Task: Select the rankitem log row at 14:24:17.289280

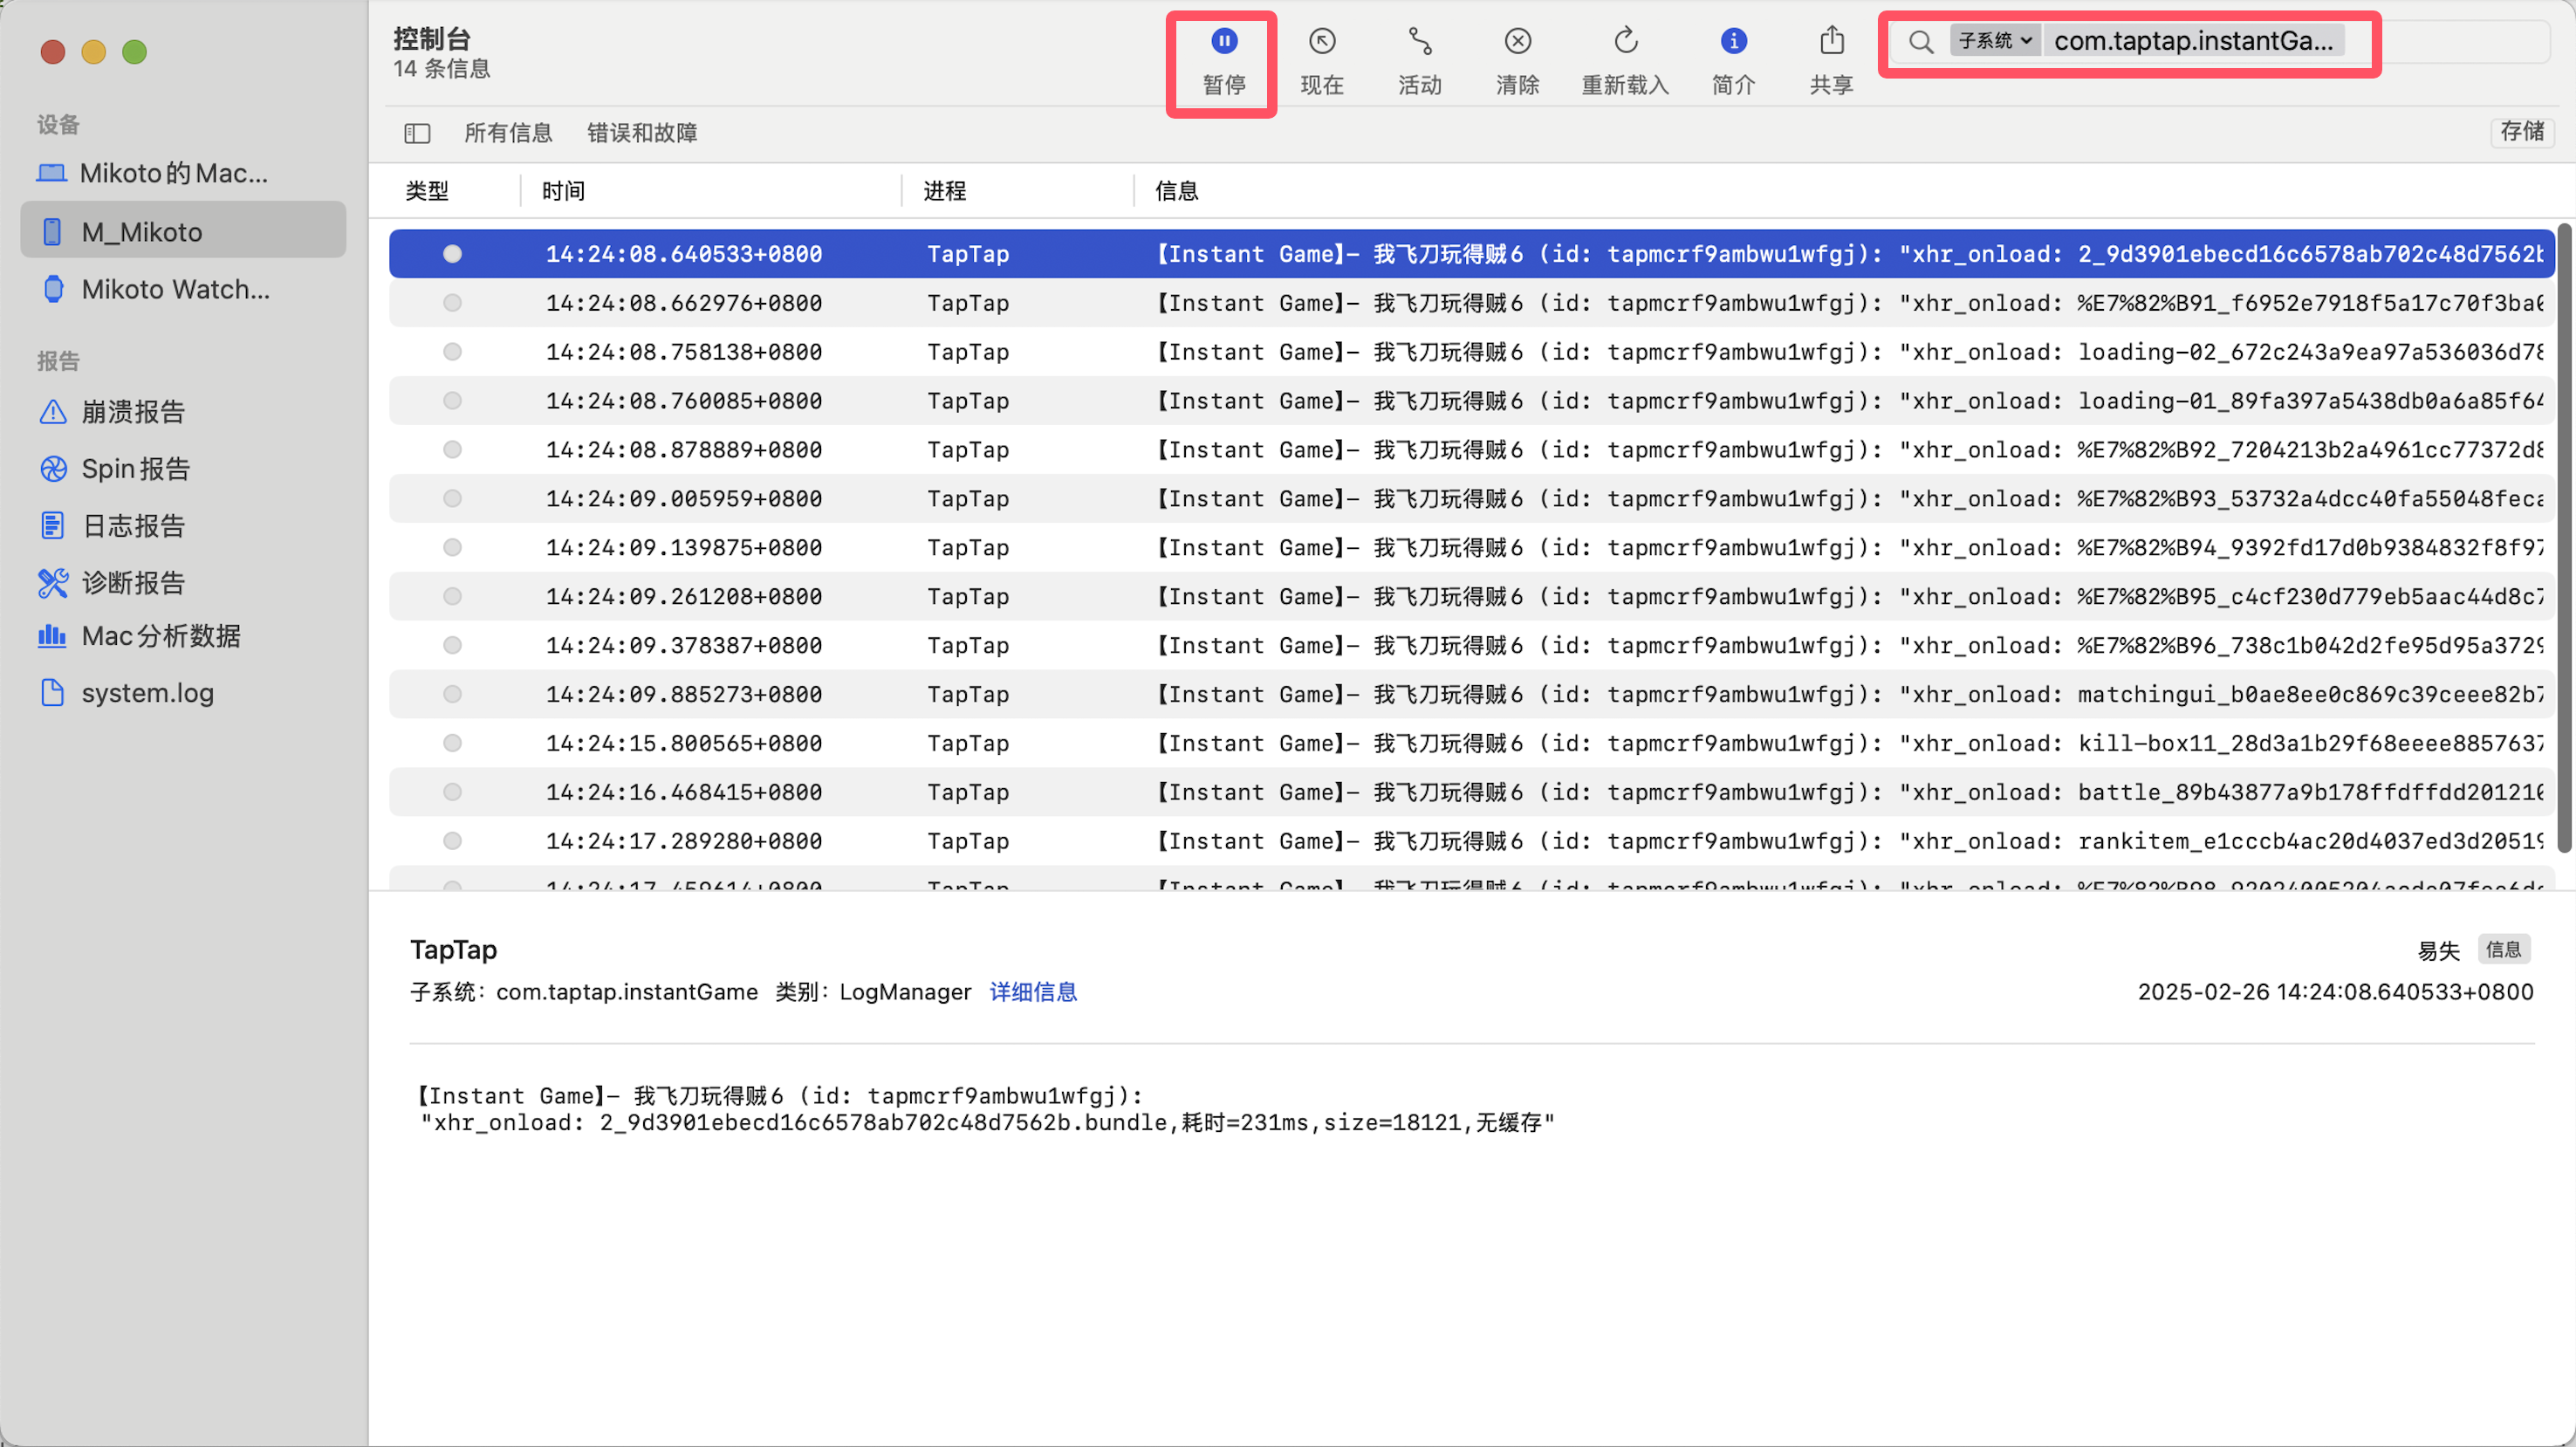Action: click(1471, 842)
